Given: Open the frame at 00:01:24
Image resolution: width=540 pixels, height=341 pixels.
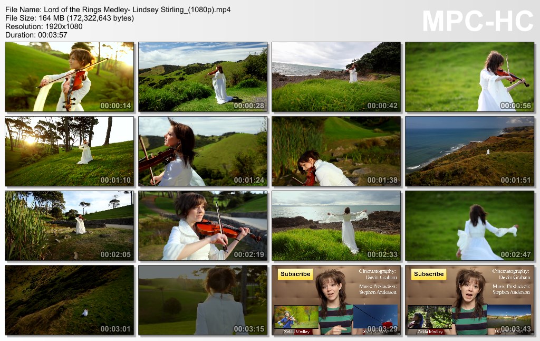Looking at the screenshot, I should tap(203, 151).
